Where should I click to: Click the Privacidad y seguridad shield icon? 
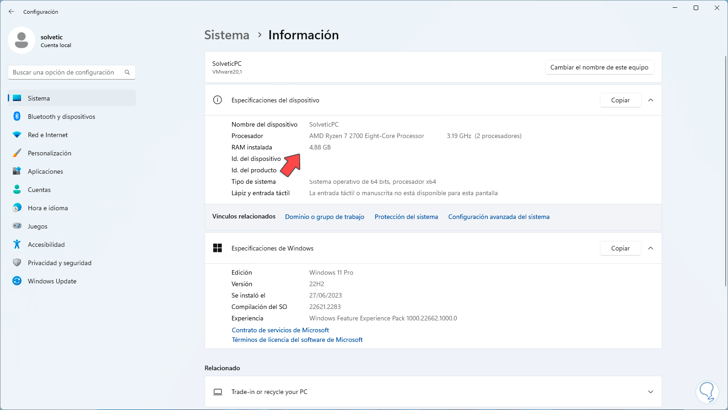(17, 263)
